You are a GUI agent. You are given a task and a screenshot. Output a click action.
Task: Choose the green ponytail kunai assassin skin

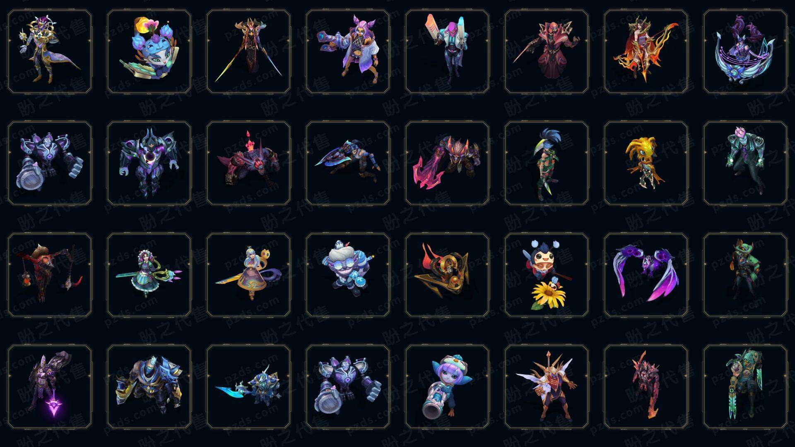click(x=547, y=163)
